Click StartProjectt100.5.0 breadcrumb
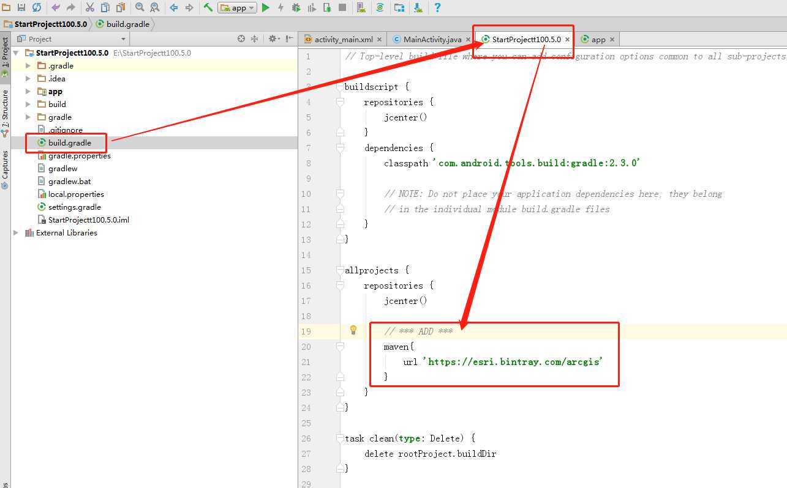 (x=45, y=24)
